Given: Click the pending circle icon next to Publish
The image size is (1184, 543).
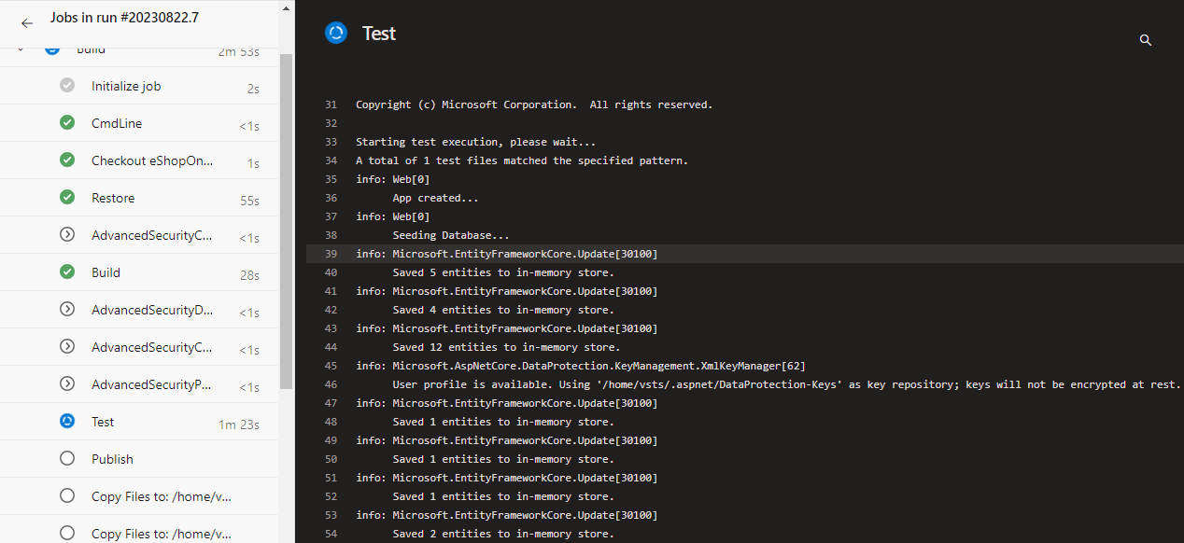Looking at the screenshot, I should tap(67, 458).
